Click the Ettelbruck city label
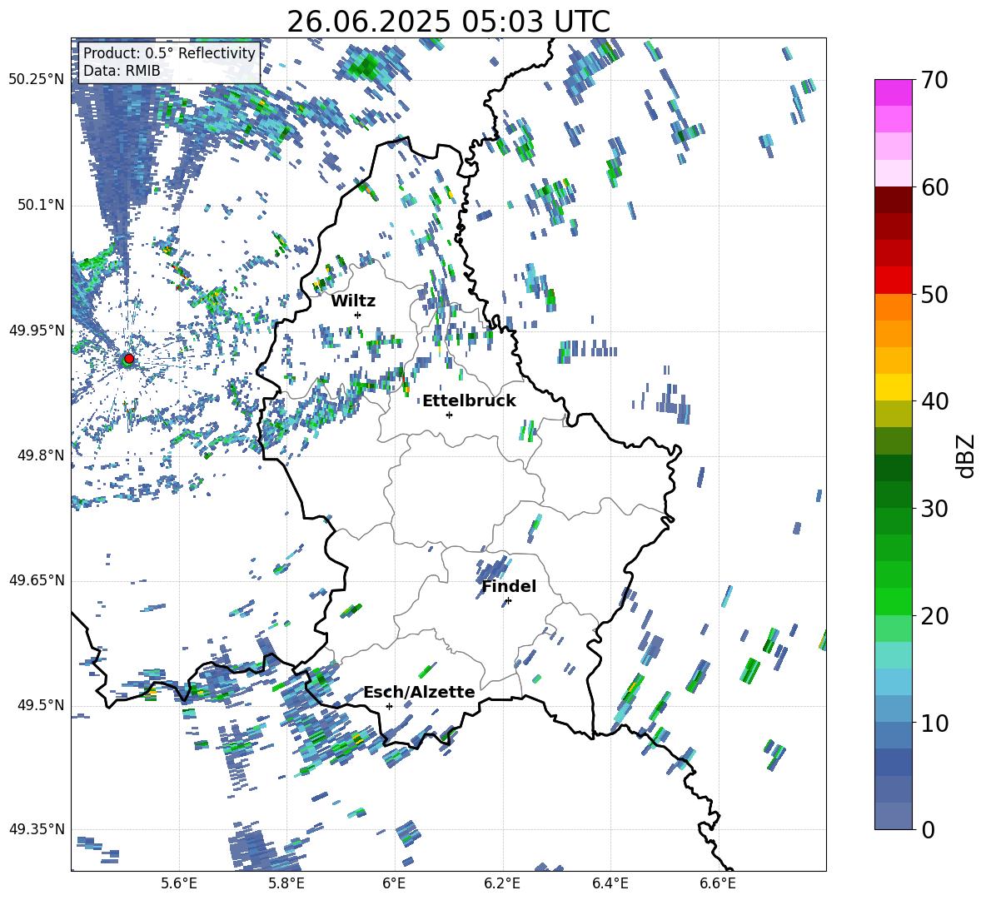The height and width of the screenshot is (900, 986). pyautogui.click(x=469, y=401)
